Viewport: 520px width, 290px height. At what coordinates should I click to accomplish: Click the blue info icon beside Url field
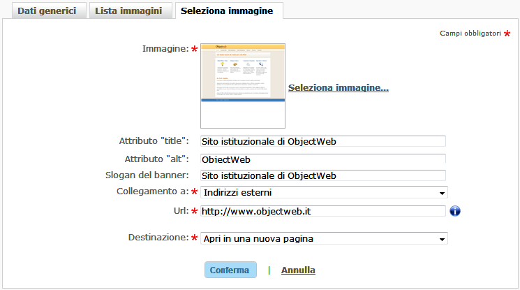click(x=455, y=211)
